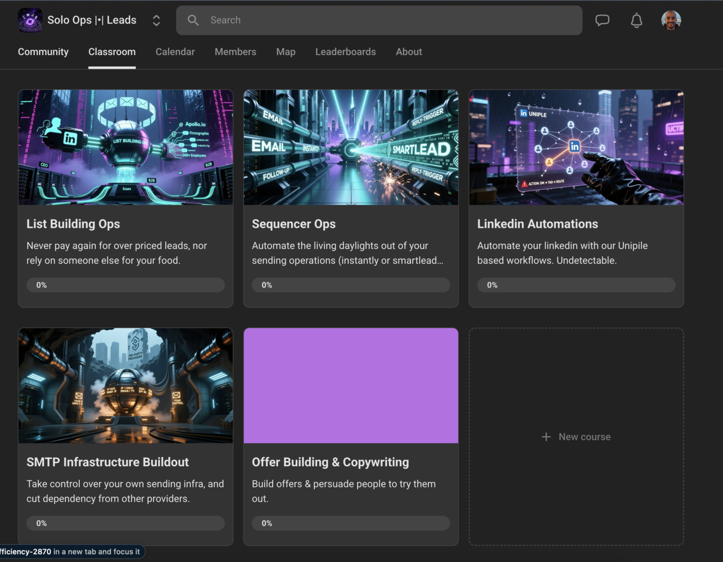Image resolution: width=723 pixels, height=562 pixels.
Task: Click the purple Offer Building cover
Action: 350,385
